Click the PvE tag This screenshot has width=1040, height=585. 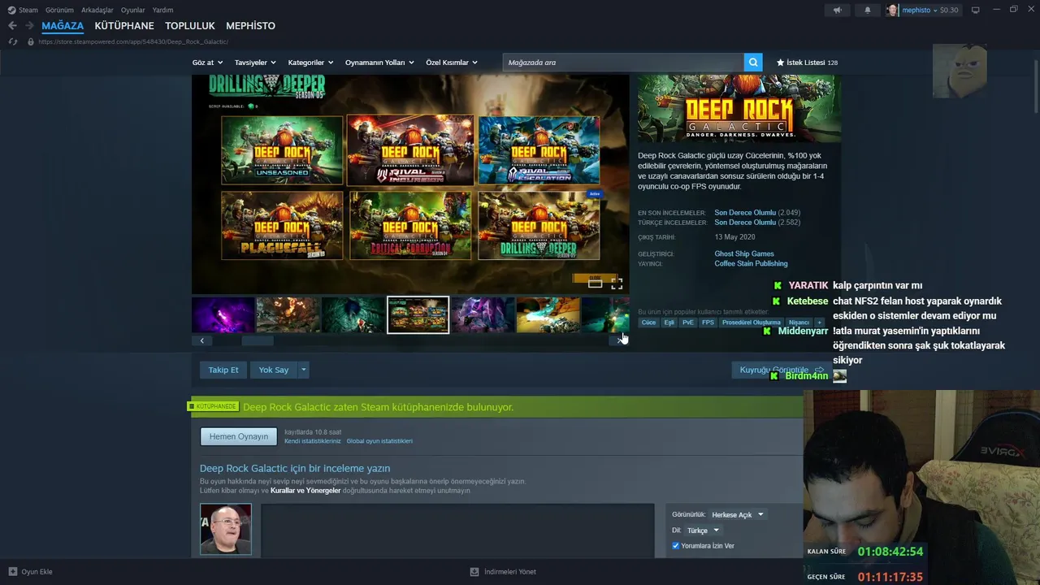pyautogui.click(x=688, y=323)
